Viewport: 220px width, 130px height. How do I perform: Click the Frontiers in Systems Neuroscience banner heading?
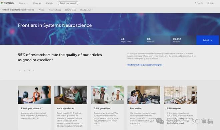pyautogui.click(x=55, y=25)
